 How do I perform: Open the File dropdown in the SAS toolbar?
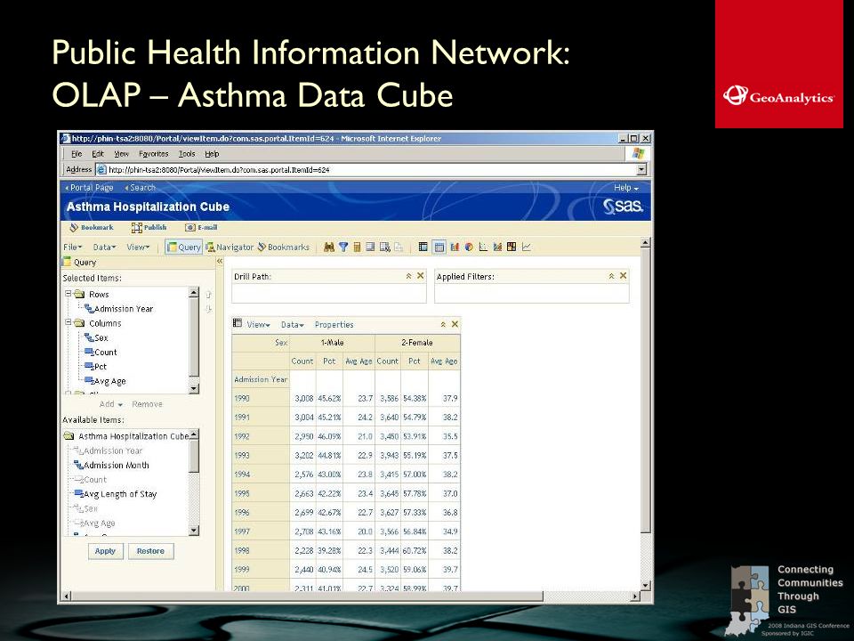click(72, 247)
